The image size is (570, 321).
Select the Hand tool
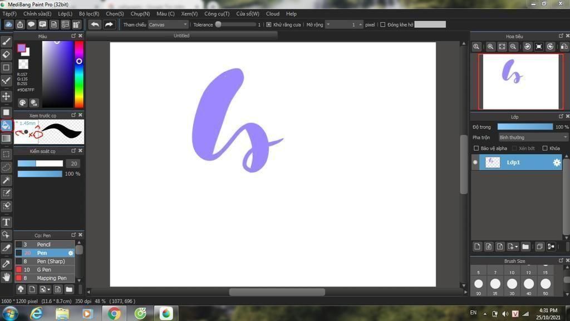click(x=6, y=277)
